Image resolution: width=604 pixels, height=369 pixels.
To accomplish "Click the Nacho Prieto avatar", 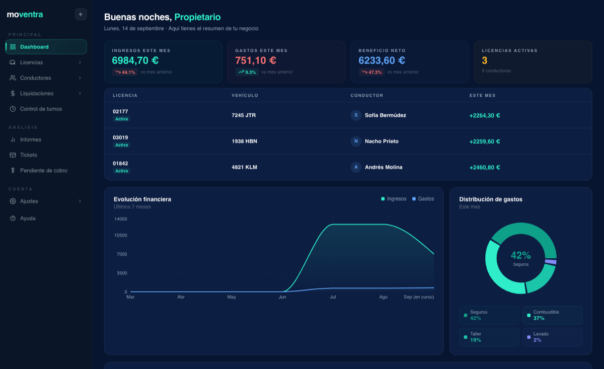I will click(x=356, y=141).
